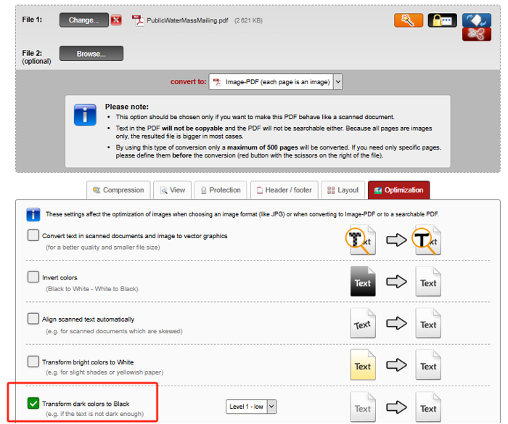
Task: Uncheck Transform dark colors to Black
Action: point(33,403)
